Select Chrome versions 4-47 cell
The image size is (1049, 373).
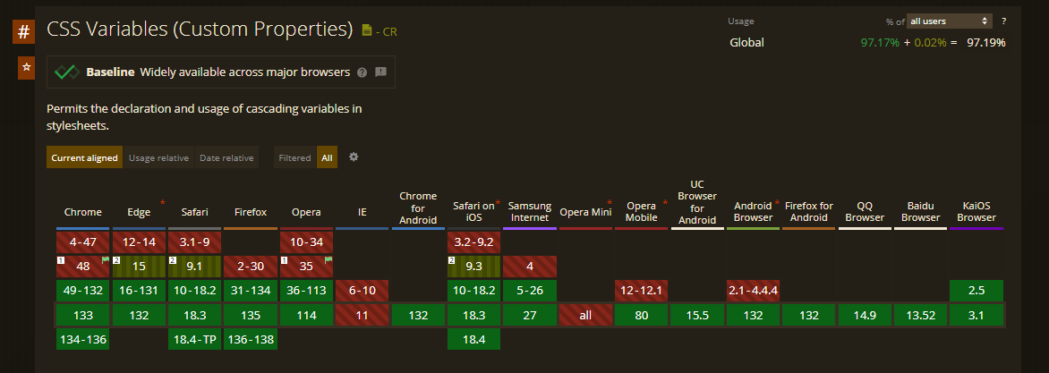click(x=83, y=242)
